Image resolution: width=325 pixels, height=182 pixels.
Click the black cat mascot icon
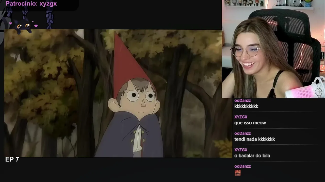[x=24, y=26]
